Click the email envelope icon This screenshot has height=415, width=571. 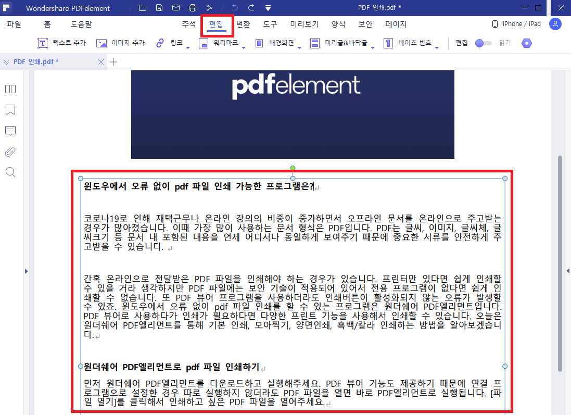click(x=176, y=8)
